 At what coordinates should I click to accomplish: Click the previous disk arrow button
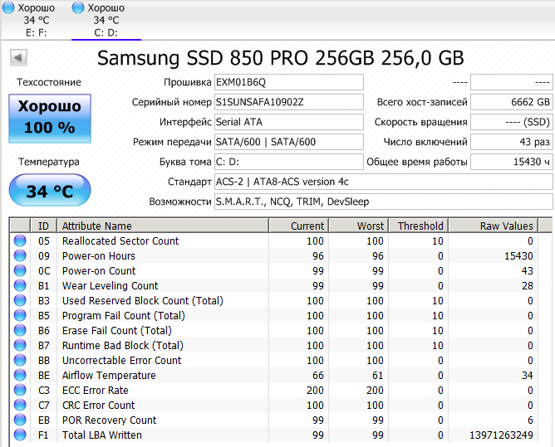pos(18,57)
